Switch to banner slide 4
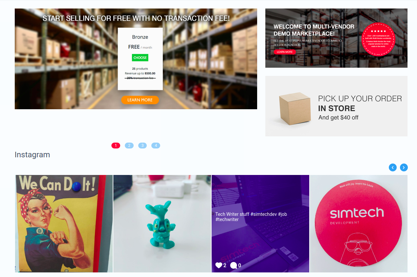417x277 pixels. point(156,146)
